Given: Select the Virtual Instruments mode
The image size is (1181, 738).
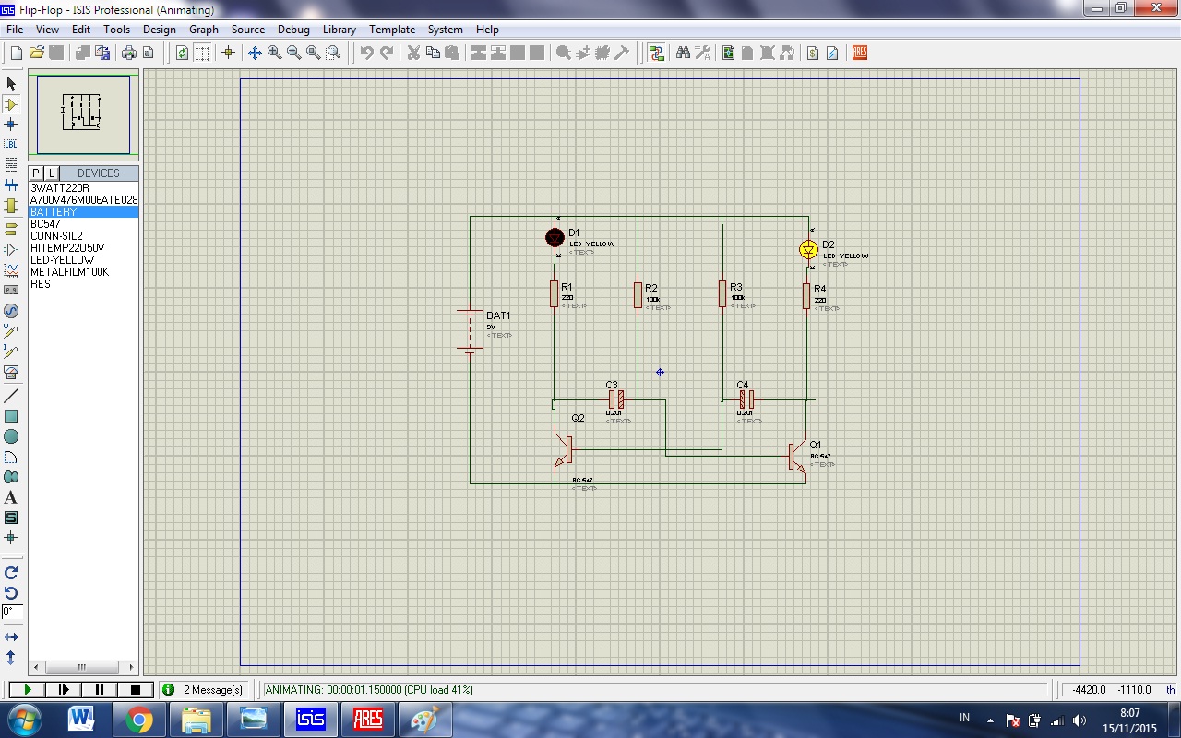Looking at the screenshot, I should pos(12,373).
